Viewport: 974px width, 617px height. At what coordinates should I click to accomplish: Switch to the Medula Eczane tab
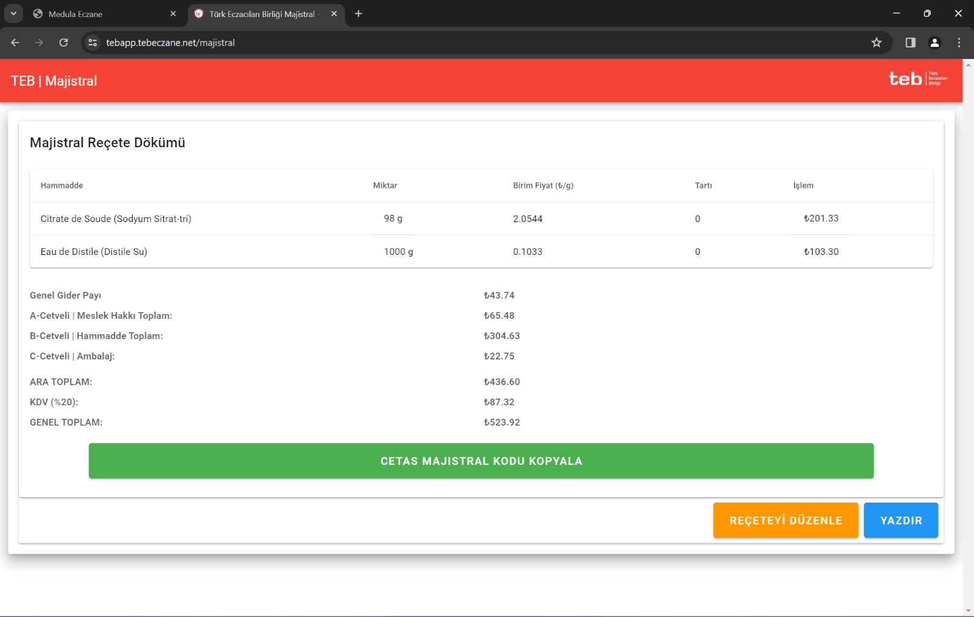[97, 13]
